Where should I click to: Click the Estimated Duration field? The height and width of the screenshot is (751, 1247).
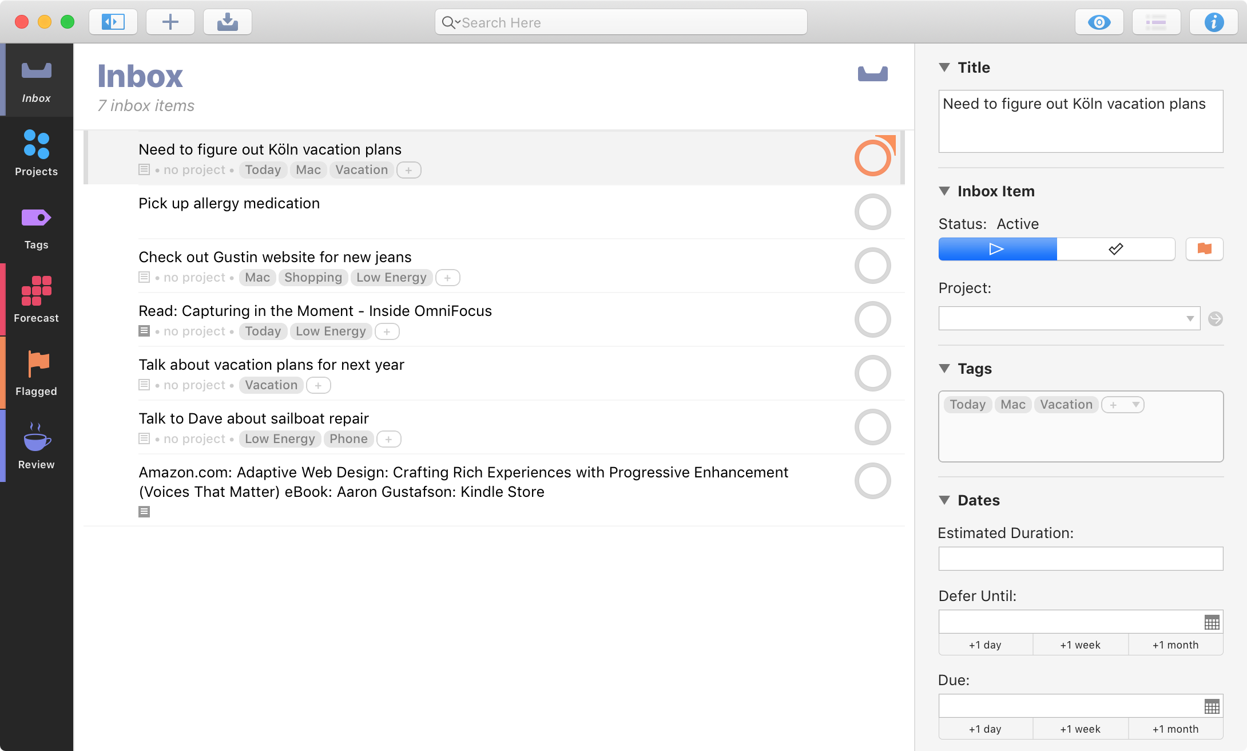1081,559
